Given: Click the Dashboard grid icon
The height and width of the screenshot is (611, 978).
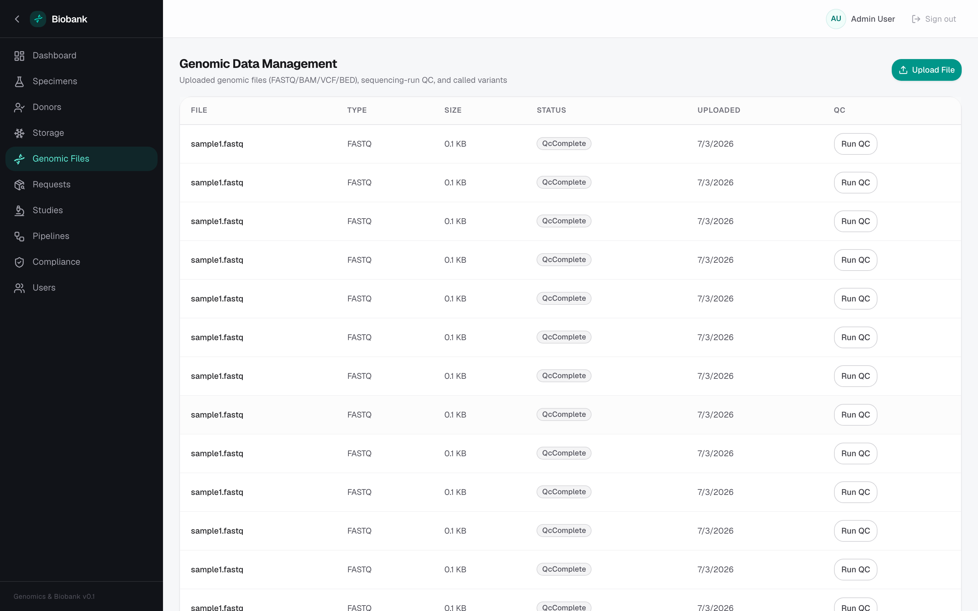Looking at the screenshot, I should pos(19,56).
